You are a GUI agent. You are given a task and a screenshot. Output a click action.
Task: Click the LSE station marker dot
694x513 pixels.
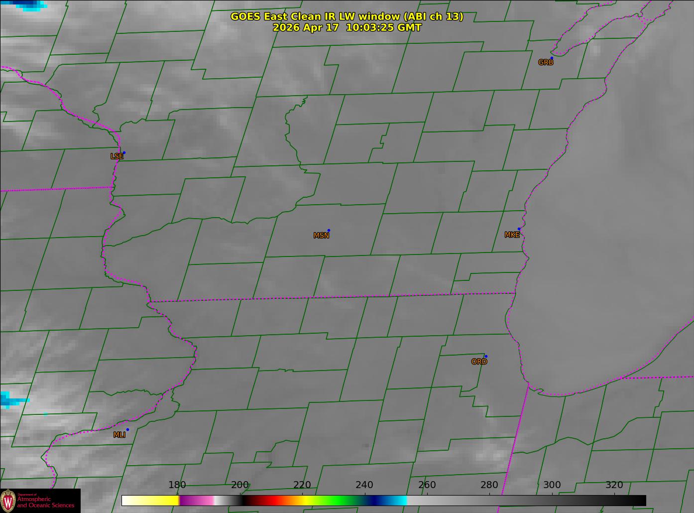point(124,152)
